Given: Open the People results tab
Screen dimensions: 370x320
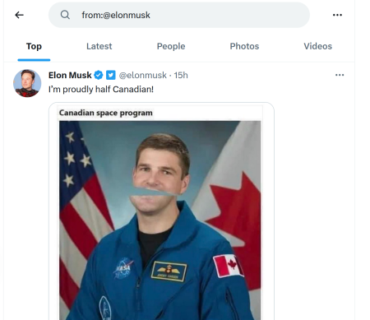Looking at the screenshot, I should pyautogui.click(x=171, y=46).
